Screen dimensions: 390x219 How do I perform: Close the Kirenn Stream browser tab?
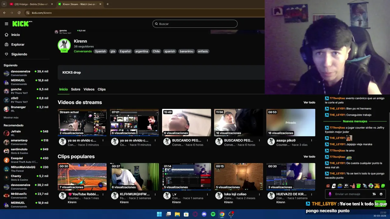coord(100,4)
